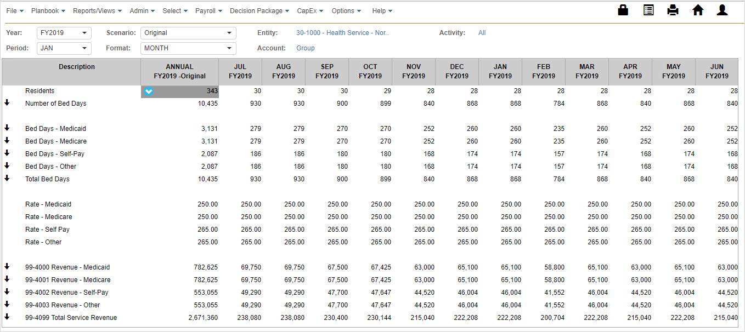Open the Decision Package menu
Screen dimensions: 745x332
[x=259, y=11]
